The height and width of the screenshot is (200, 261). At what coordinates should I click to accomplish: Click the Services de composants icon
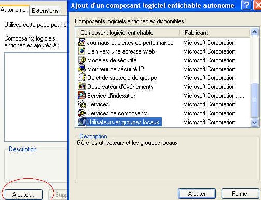pos(81,113)
